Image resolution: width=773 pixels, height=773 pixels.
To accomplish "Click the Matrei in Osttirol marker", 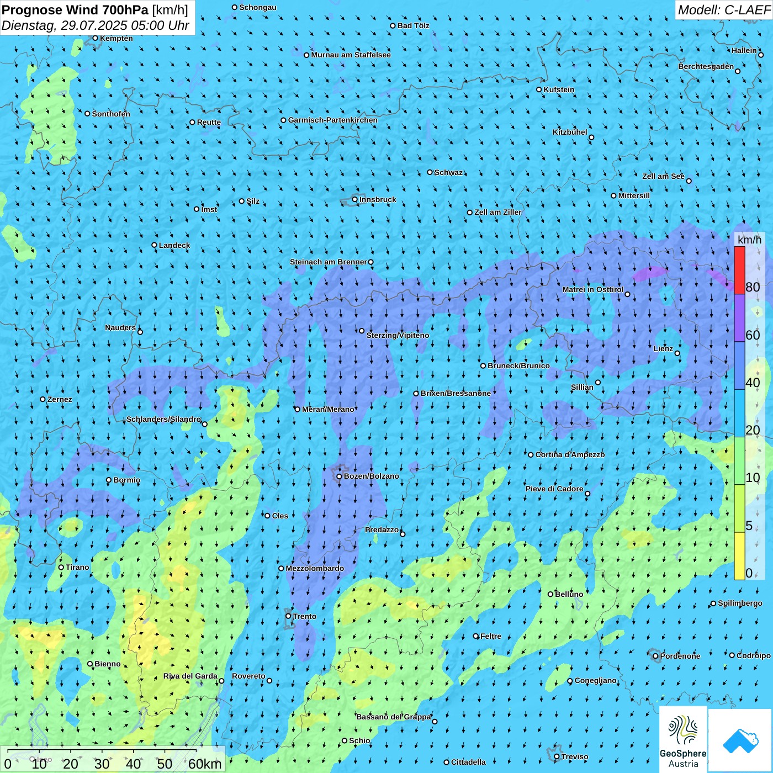I will (x=627, y=294).
